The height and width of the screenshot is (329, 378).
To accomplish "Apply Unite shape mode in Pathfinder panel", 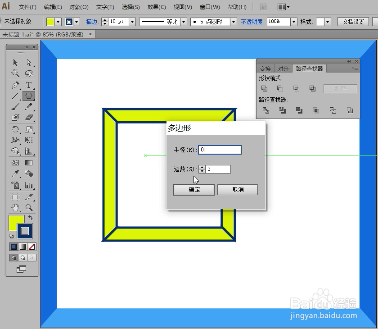I will [265, 88].
